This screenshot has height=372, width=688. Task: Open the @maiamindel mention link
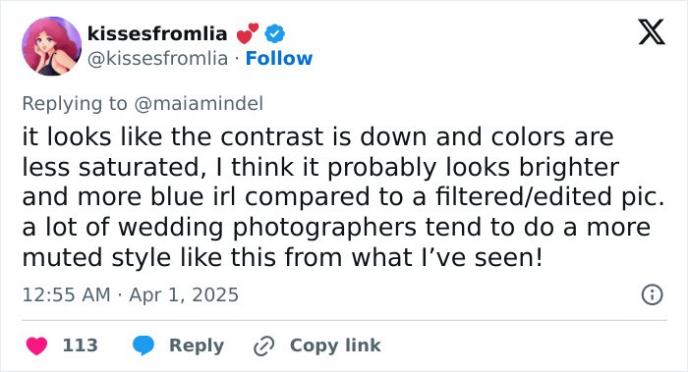(199, 104)
